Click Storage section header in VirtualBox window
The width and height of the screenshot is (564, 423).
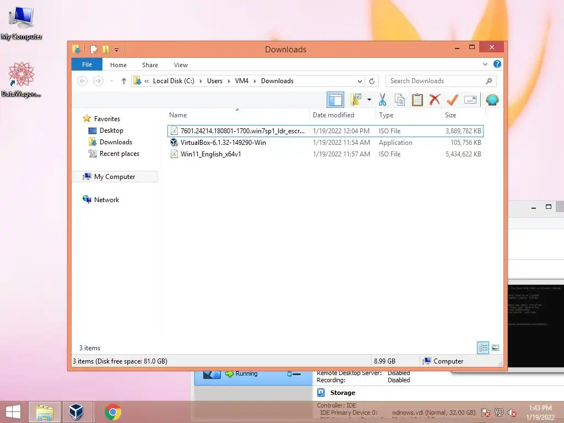pos(343,393)
